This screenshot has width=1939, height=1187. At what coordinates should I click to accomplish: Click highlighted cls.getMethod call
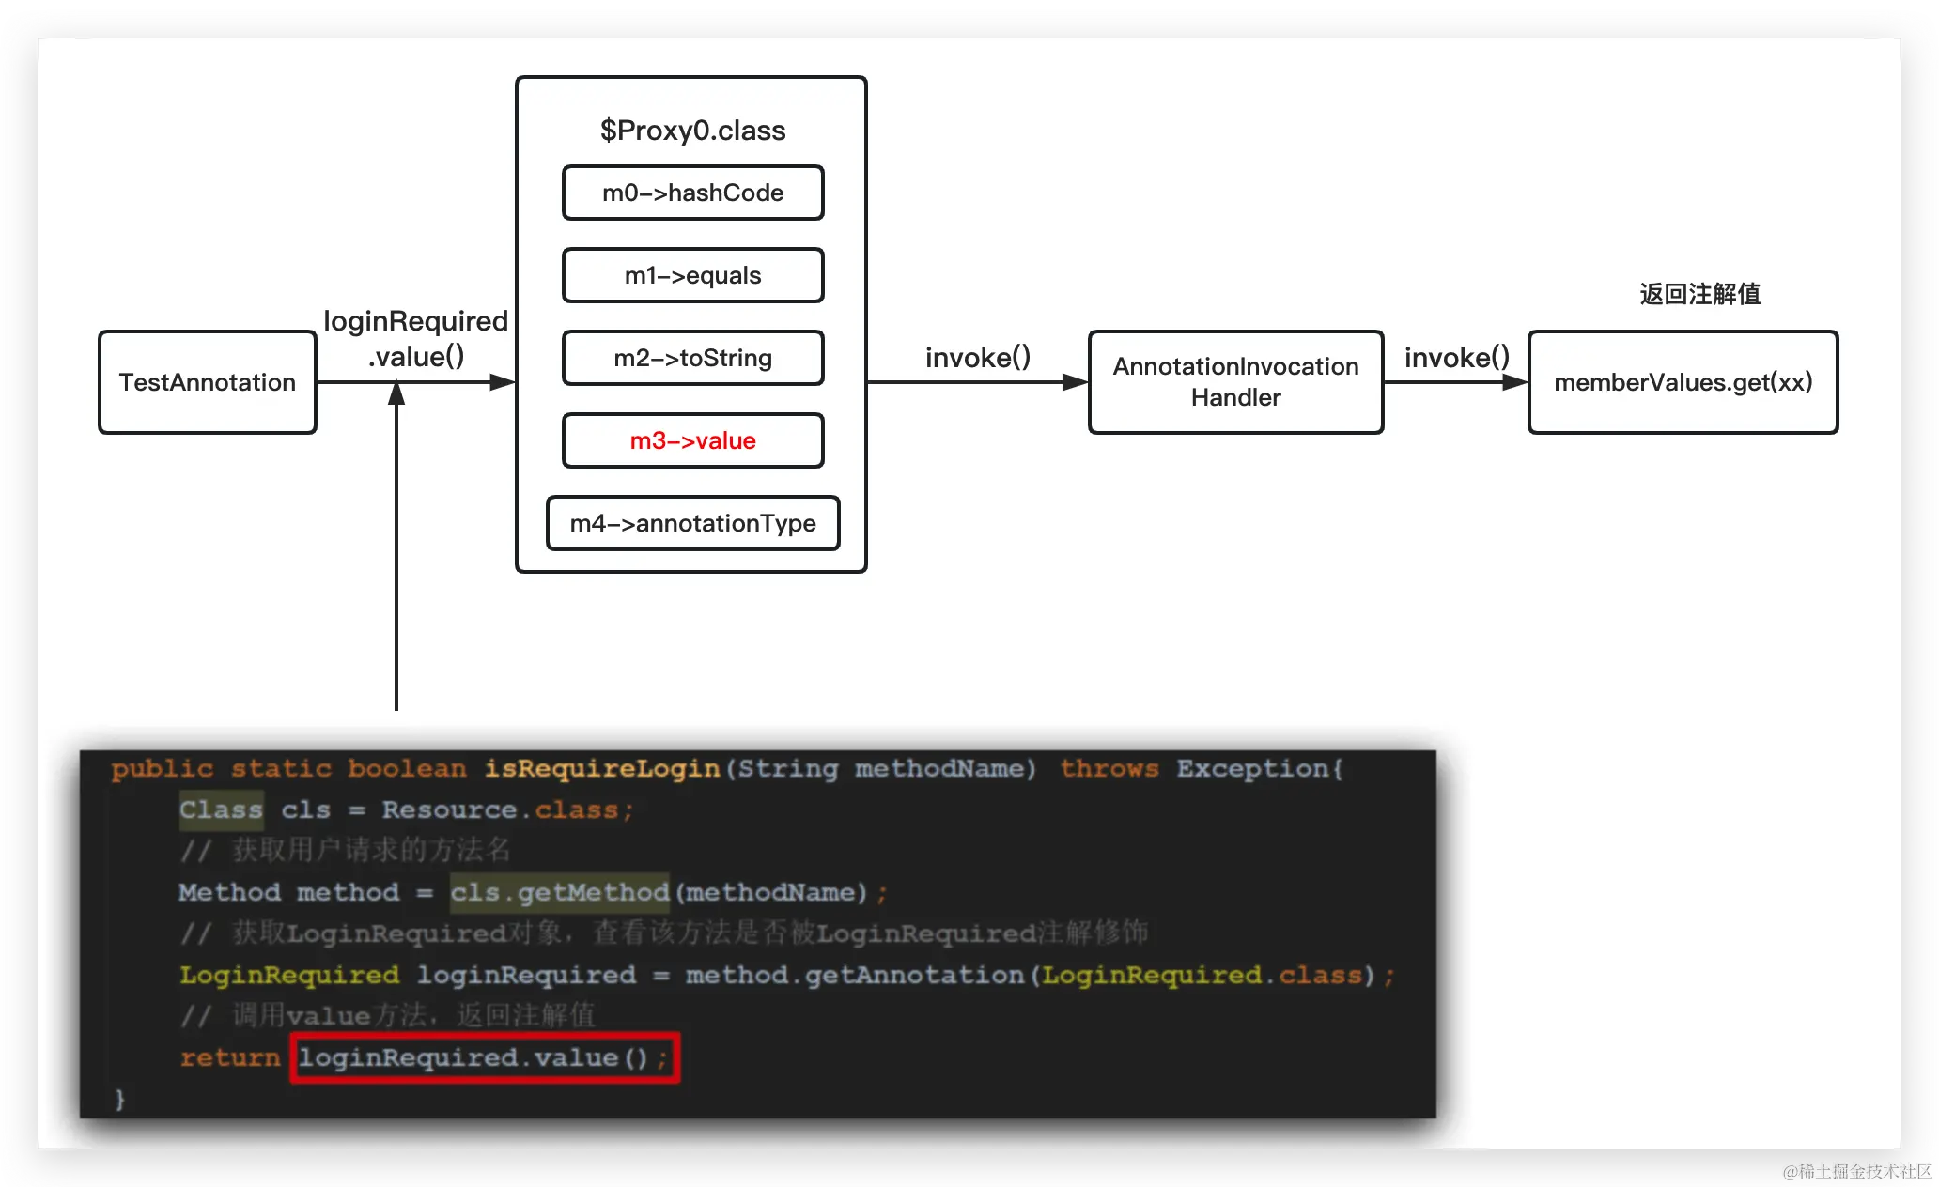click(559, 892)
